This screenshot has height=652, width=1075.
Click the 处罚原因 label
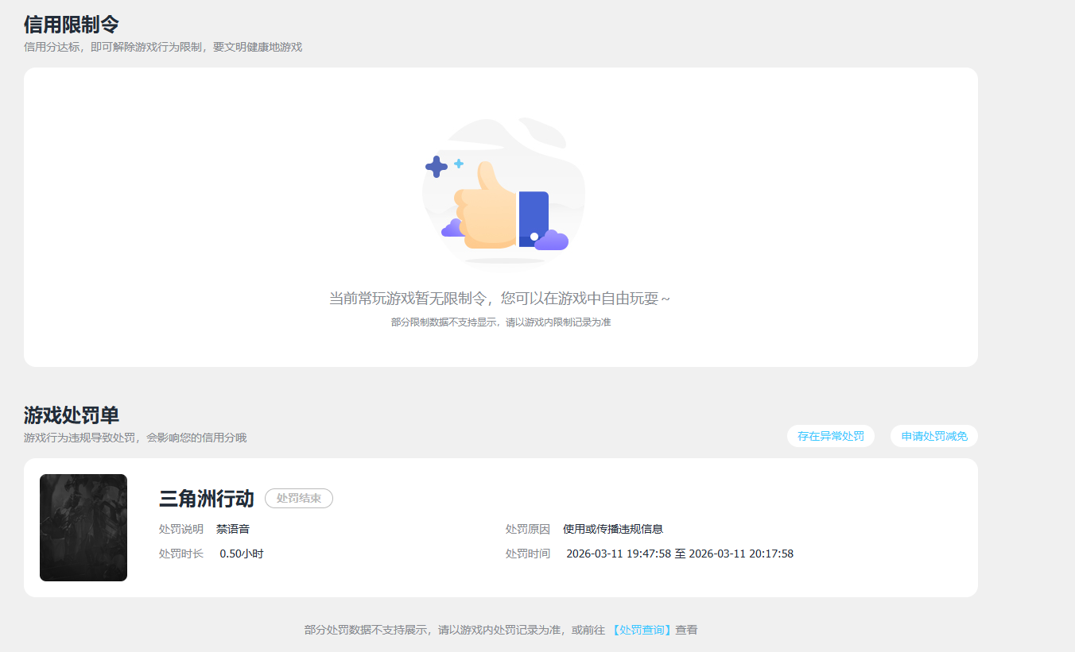(x=528, y=529)
